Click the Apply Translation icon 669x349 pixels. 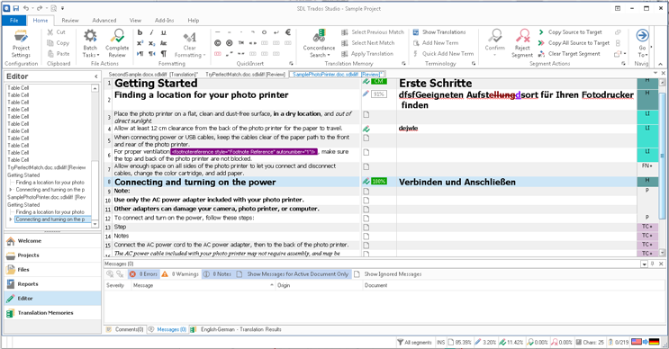[x=345, y=54]
